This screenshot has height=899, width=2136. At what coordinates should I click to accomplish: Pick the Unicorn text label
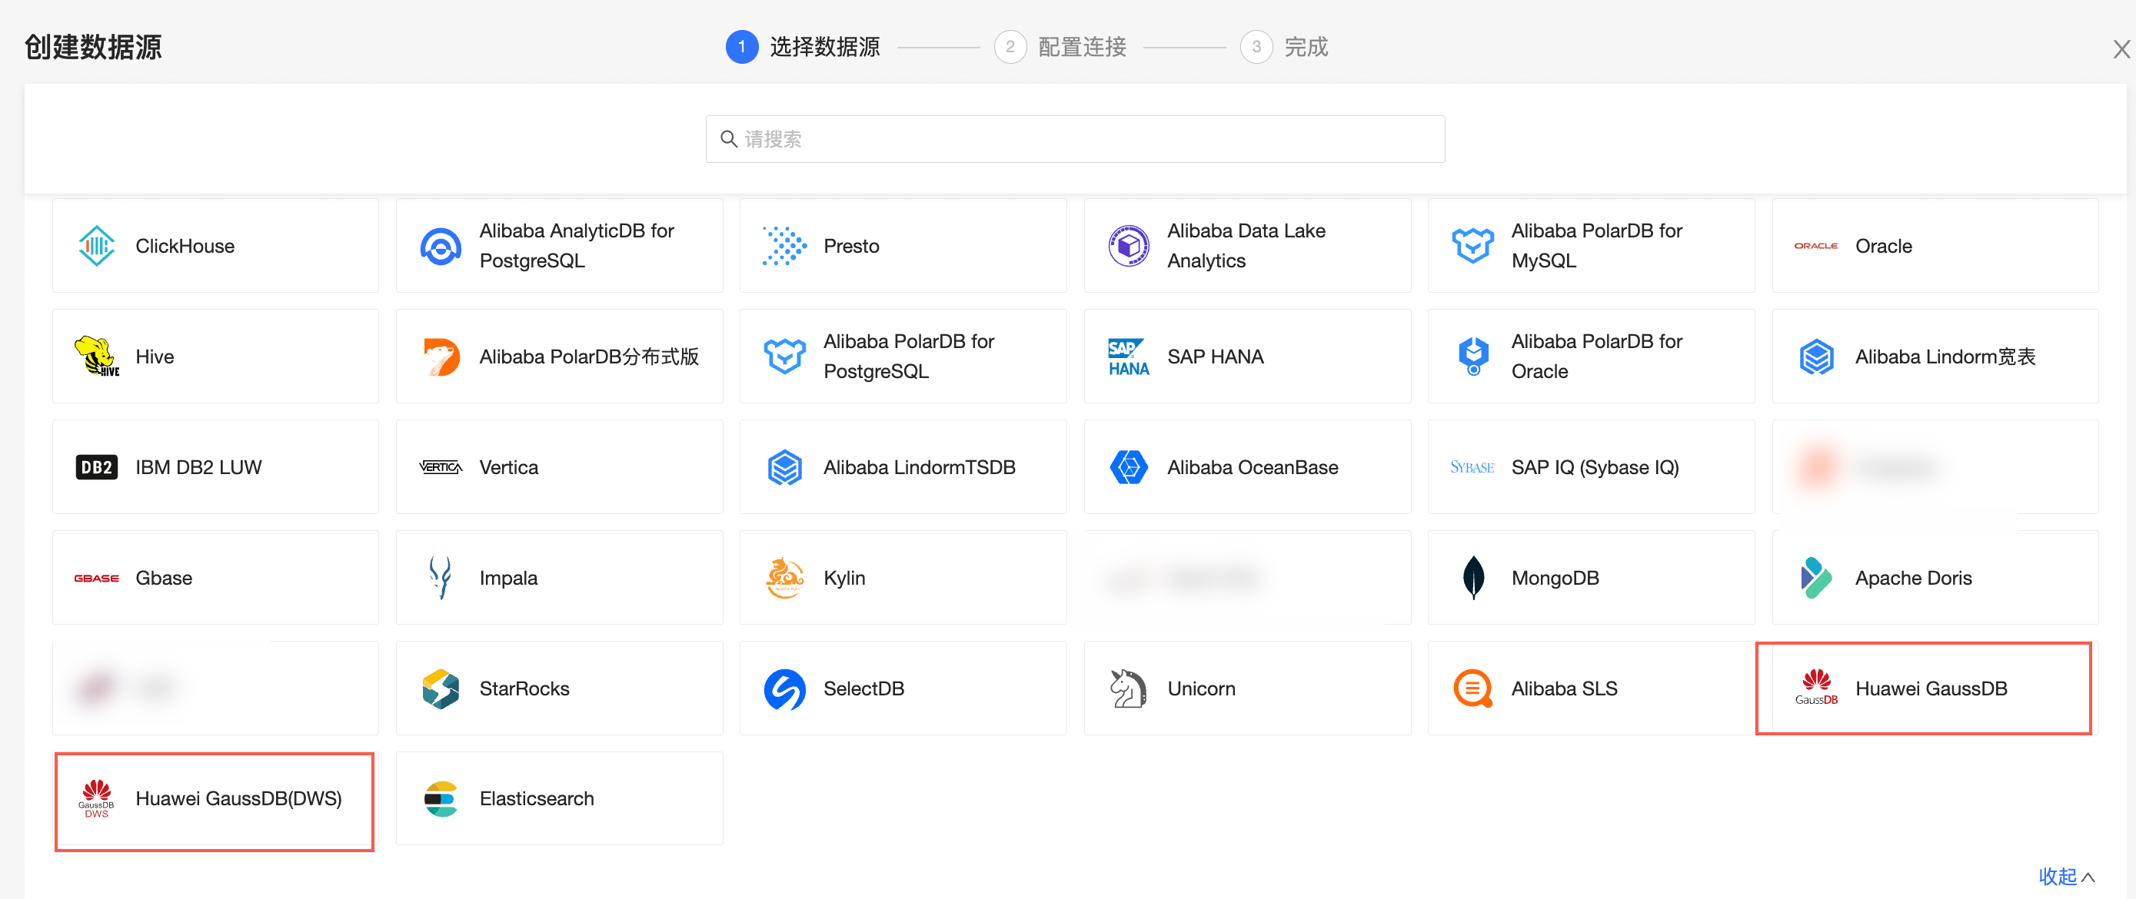[1201, 688]
